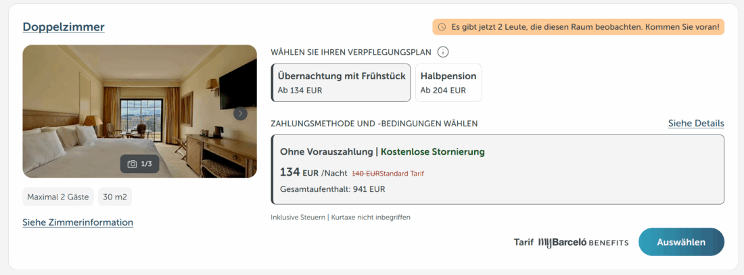Choose the Ohne Vorauszahlung rate card

[x=497, y=170]
